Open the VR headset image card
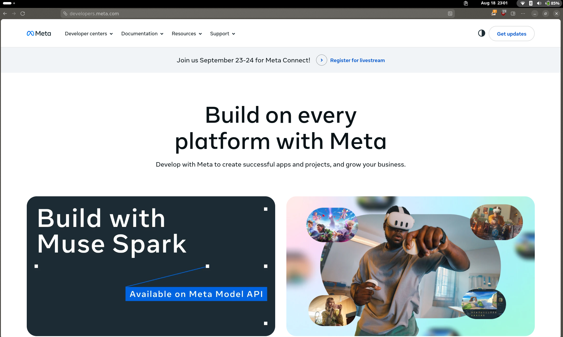The height and width of the screenshot is (337, 563). [410, 266]
